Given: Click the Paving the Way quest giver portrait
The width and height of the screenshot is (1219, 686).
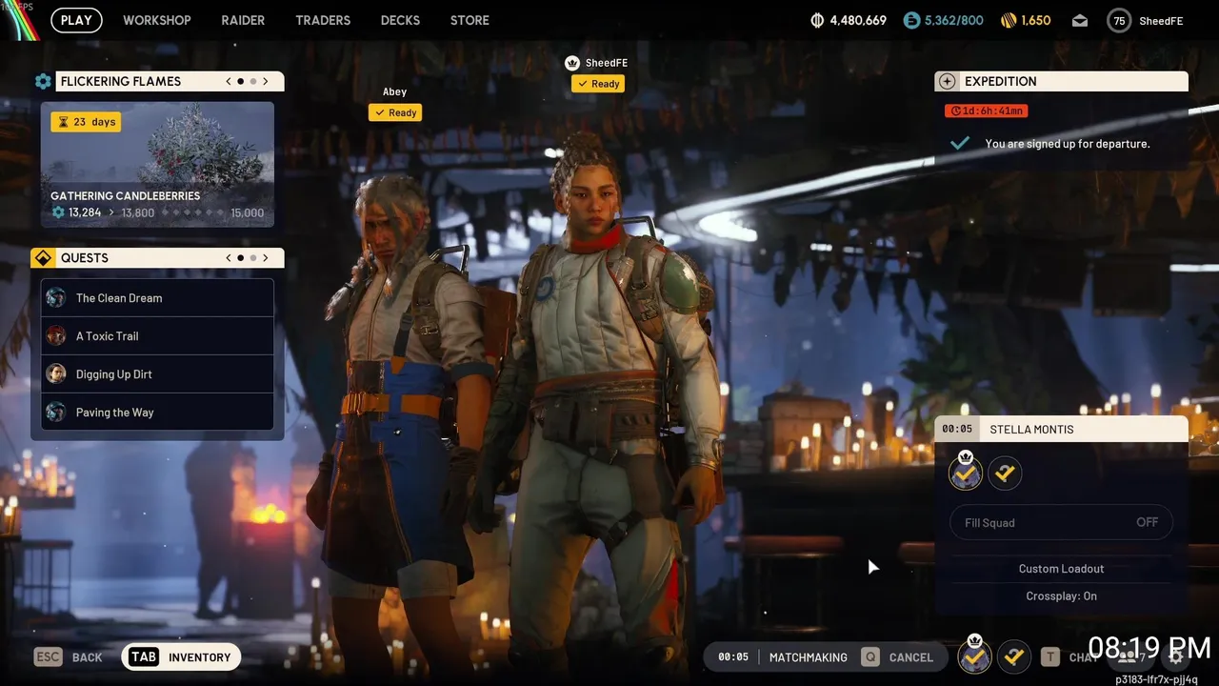Looking at the screenshot, I should click(56, 413).
